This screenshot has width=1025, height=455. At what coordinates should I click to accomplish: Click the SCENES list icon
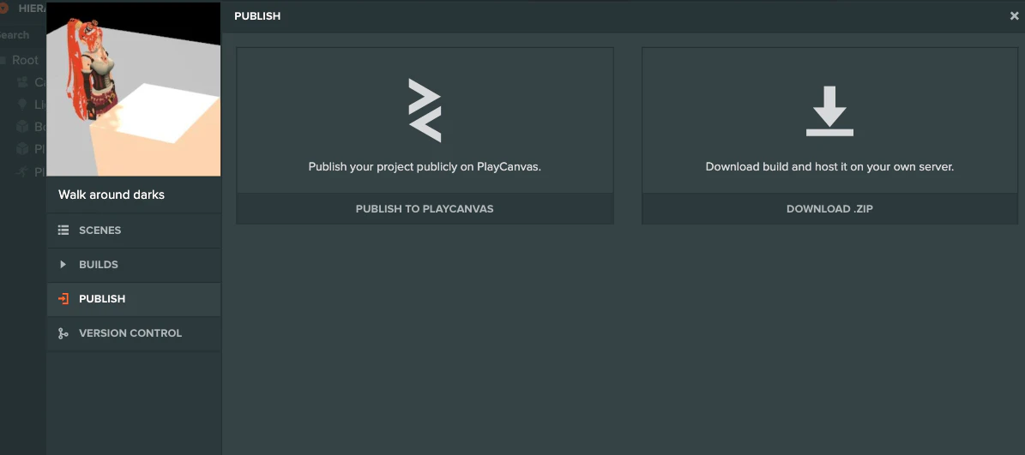click(x=63, y=230)
